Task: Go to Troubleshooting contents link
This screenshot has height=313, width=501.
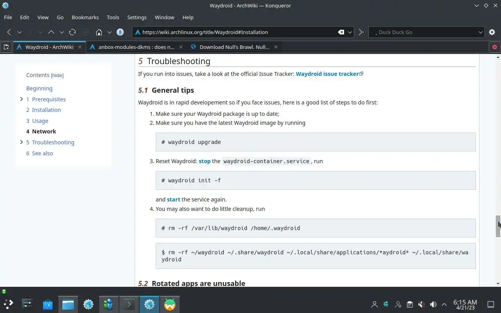Action: [x=50, y=142]
